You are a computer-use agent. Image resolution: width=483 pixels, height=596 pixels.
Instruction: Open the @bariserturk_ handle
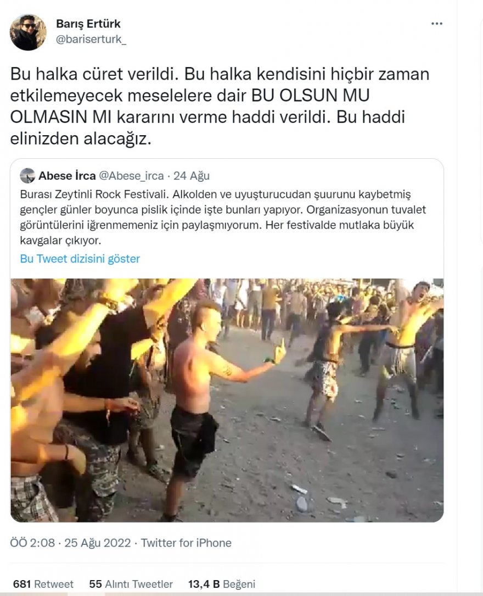tap(91, 39)
